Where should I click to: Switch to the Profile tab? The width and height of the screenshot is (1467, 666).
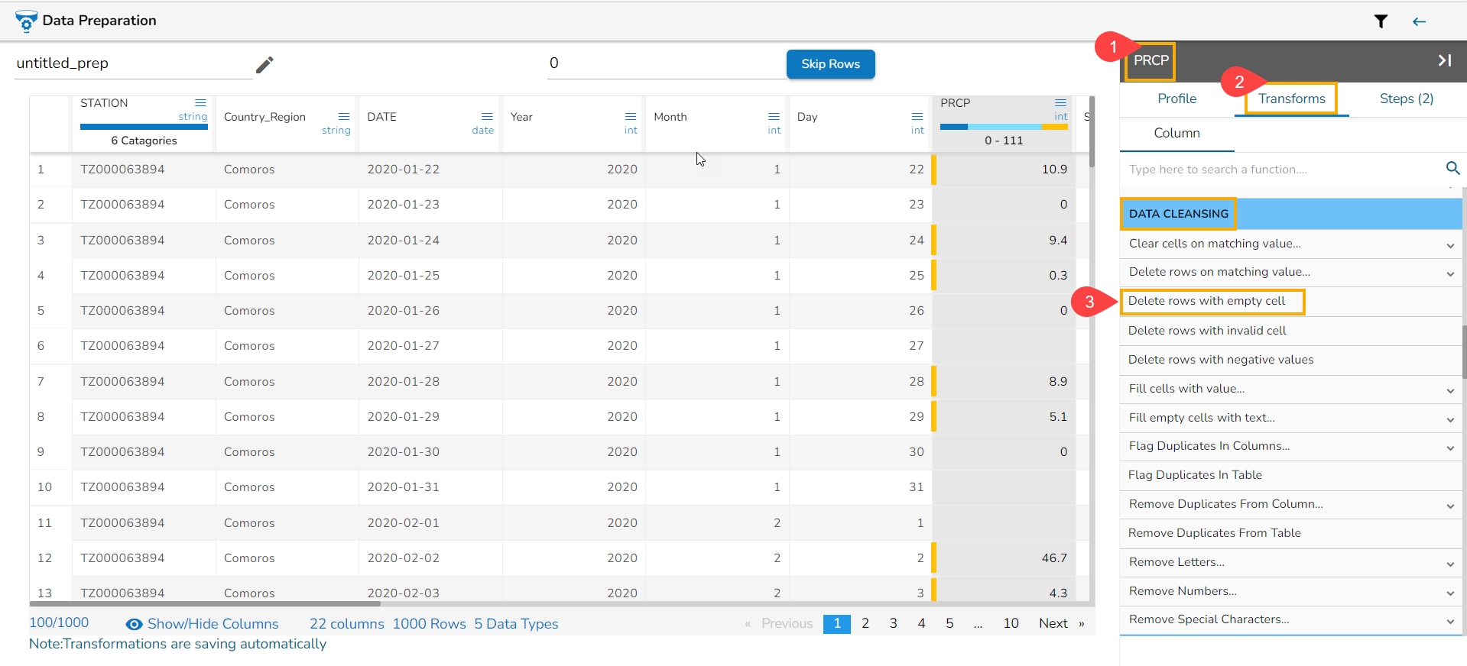click(1177, 99)
